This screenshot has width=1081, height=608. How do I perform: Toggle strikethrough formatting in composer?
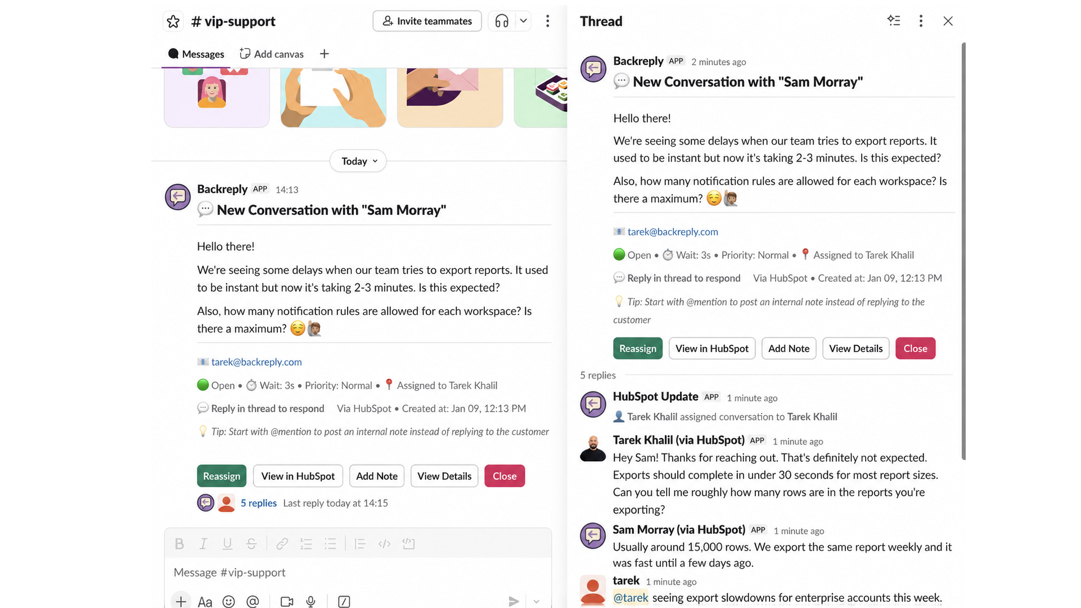(x=251, y=544)
